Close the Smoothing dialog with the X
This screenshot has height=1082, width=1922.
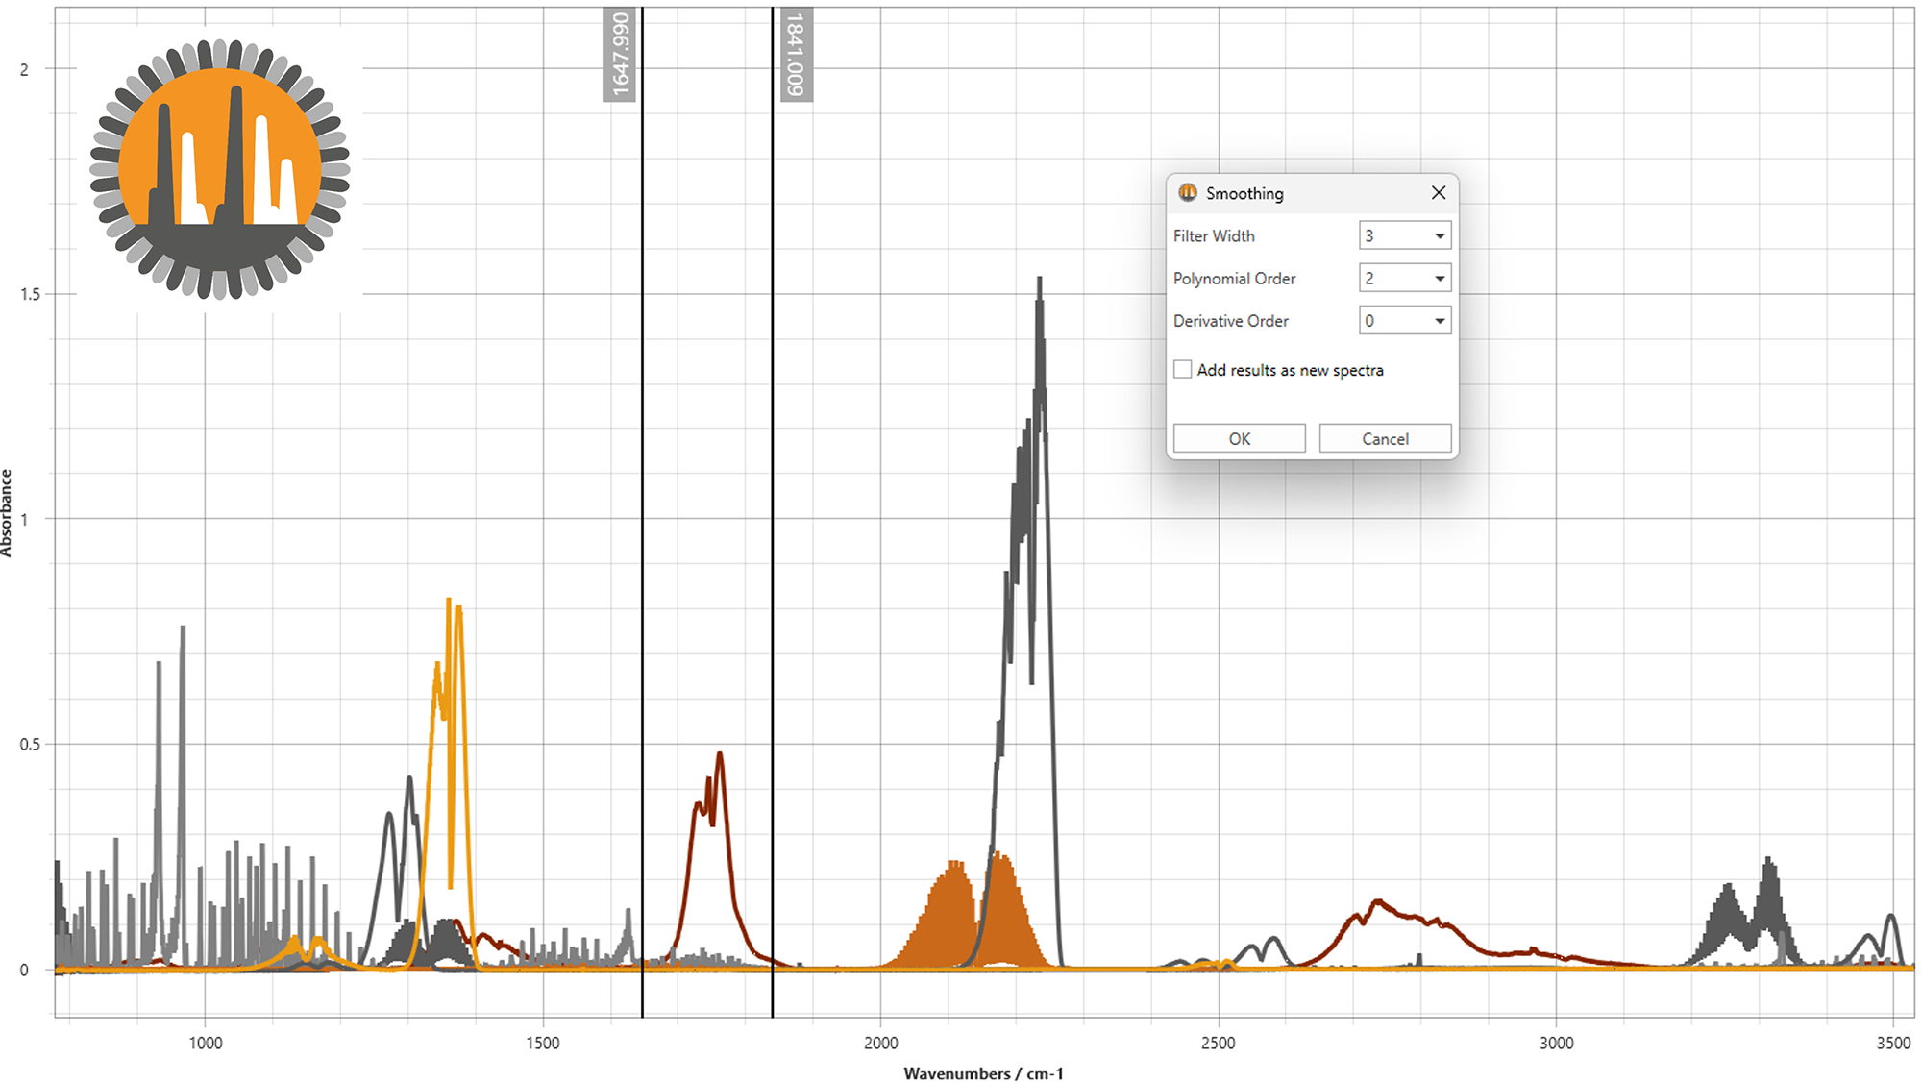click(1439, 192)
